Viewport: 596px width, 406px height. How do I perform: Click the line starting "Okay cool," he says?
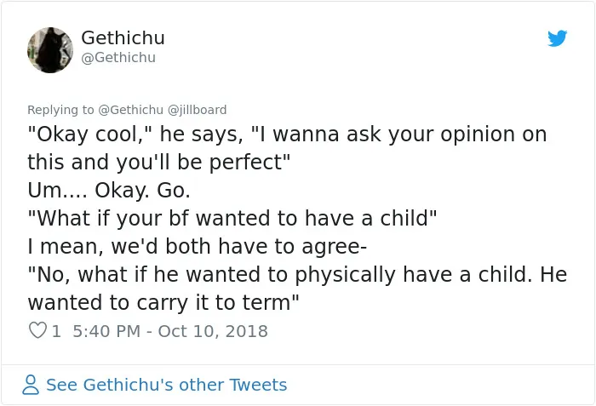(x=288, y=134)
